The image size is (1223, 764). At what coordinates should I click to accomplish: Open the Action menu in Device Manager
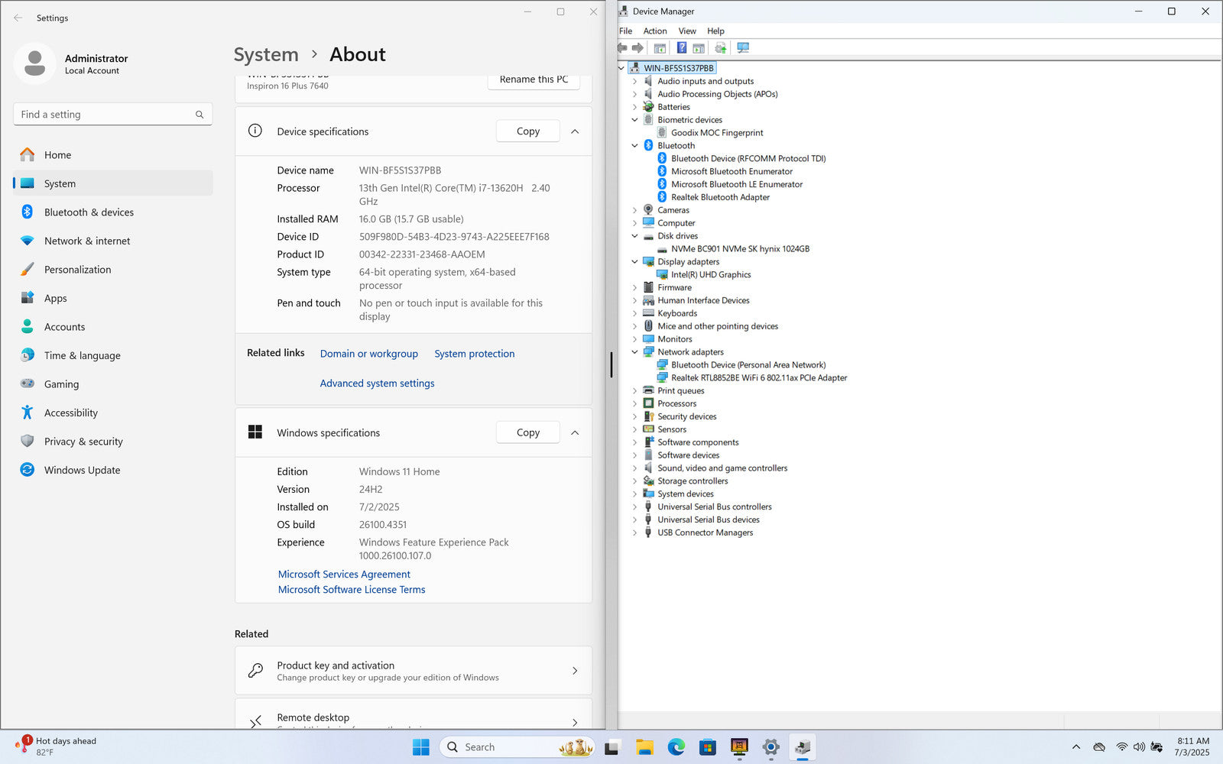[x=654, y=31]
